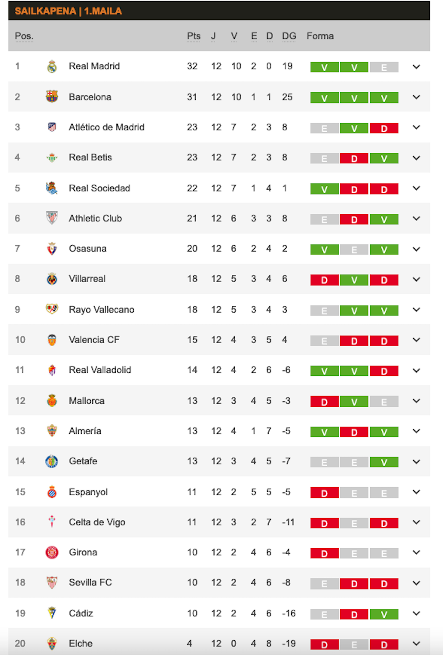This screenshot has width=443, height=655.
Task: Click the Barcelona club crest
Action: [x=52, y=97]
